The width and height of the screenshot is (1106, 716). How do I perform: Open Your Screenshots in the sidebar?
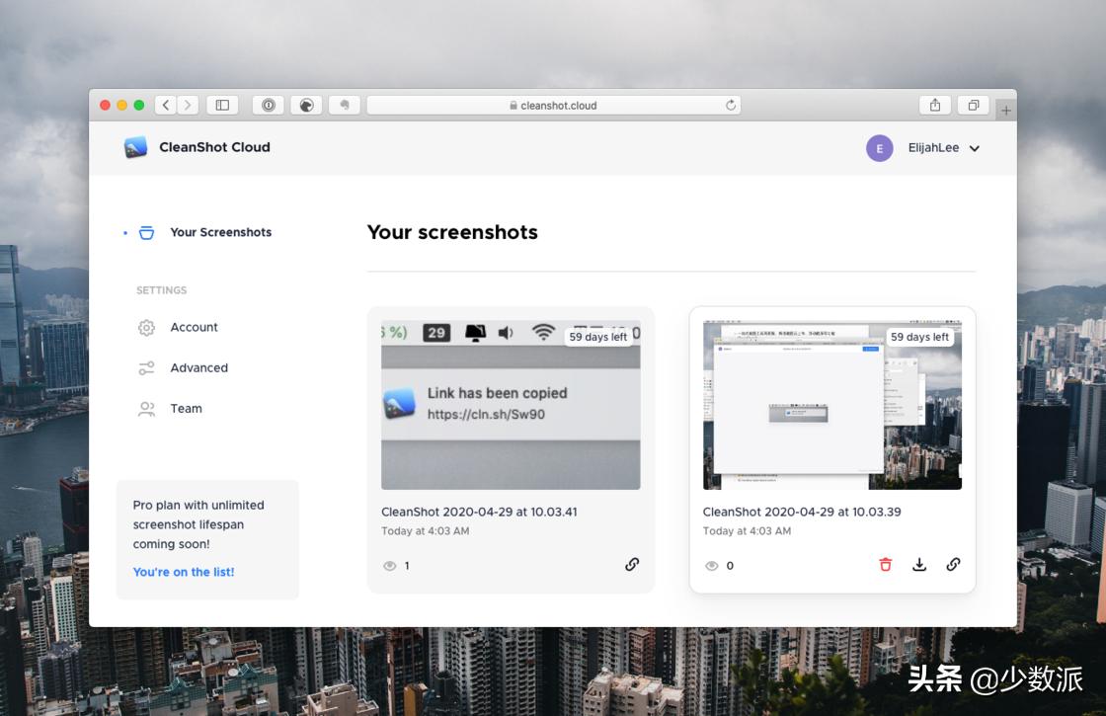click(x=220, y=232)
